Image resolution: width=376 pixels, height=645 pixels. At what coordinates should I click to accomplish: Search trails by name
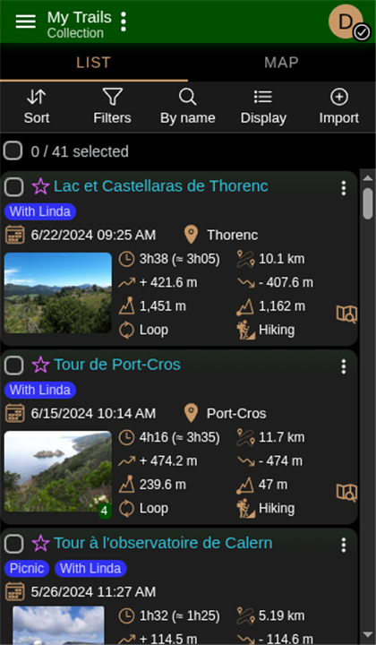tap(187, 107)
